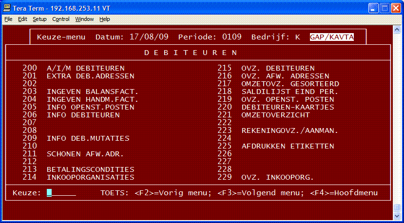Open the Control menu
The width and height of the screenshot is (404, 223).
tap(61, 19)
